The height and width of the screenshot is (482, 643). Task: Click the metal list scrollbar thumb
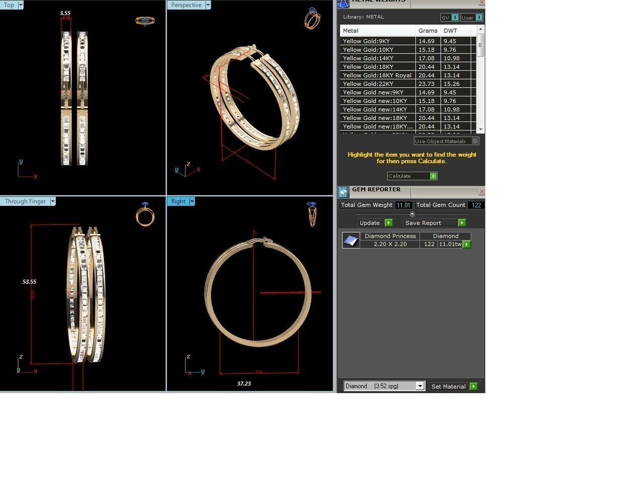(x=481, y=45)
